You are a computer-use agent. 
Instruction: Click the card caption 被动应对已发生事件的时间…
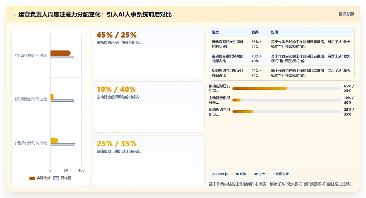[120, 43]
